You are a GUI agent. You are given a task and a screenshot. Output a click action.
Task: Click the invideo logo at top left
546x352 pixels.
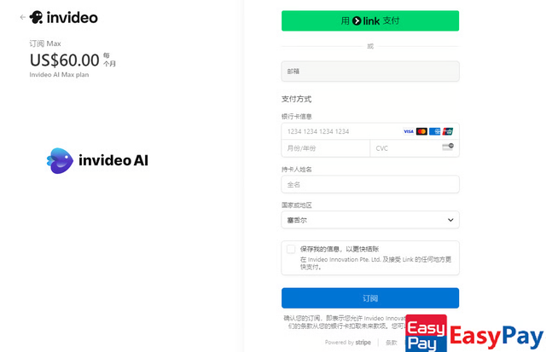(64, 17)
